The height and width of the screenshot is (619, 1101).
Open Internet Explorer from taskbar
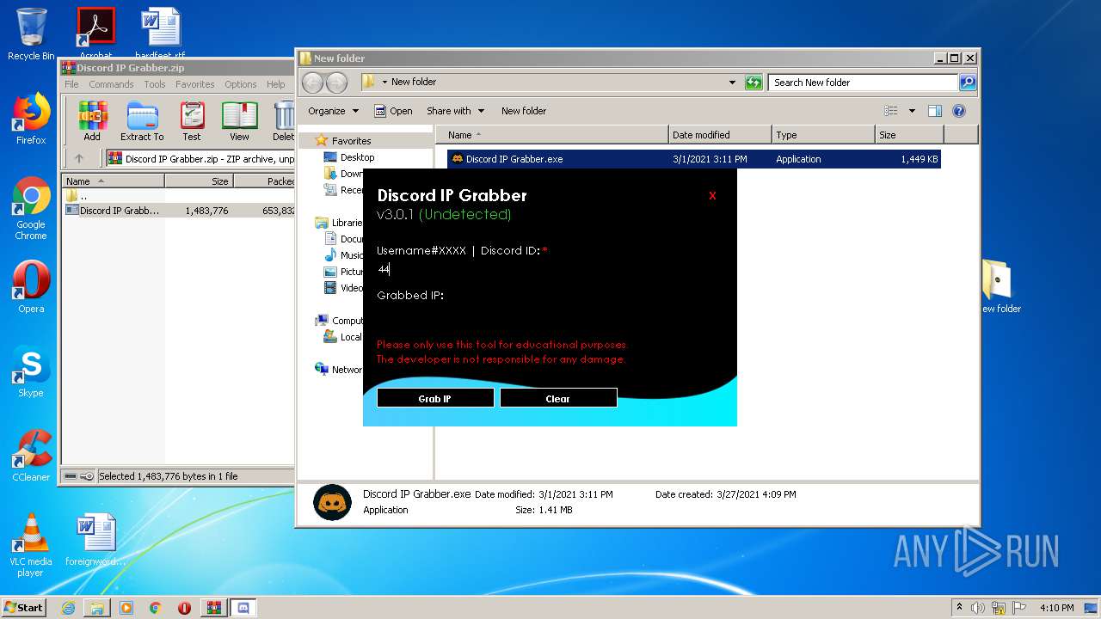[x=68, y=608]
